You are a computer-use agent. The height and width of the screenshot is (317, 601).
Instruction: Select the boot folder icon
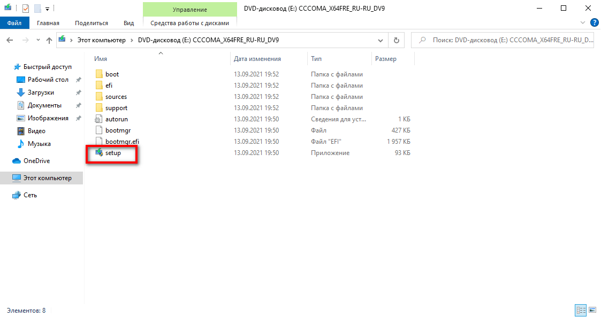click(x=99, y=74)
